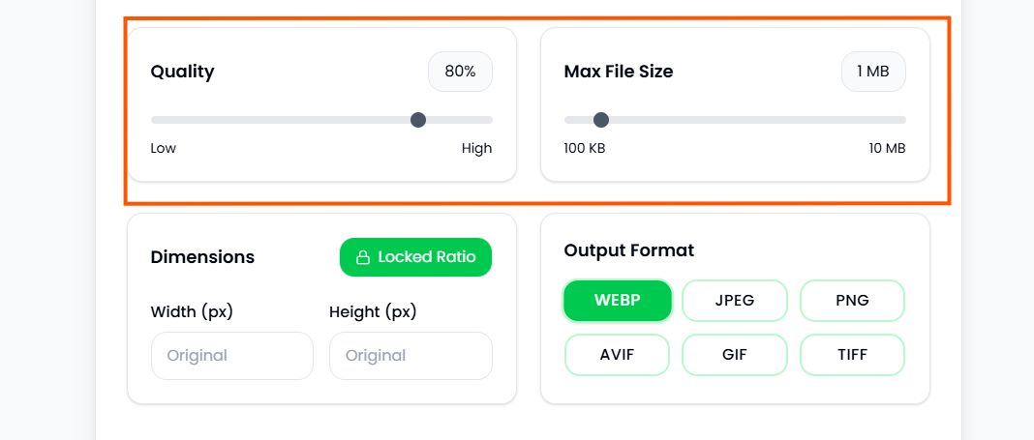
Task: Set output format to TIFF
Action: coord(852,354)
